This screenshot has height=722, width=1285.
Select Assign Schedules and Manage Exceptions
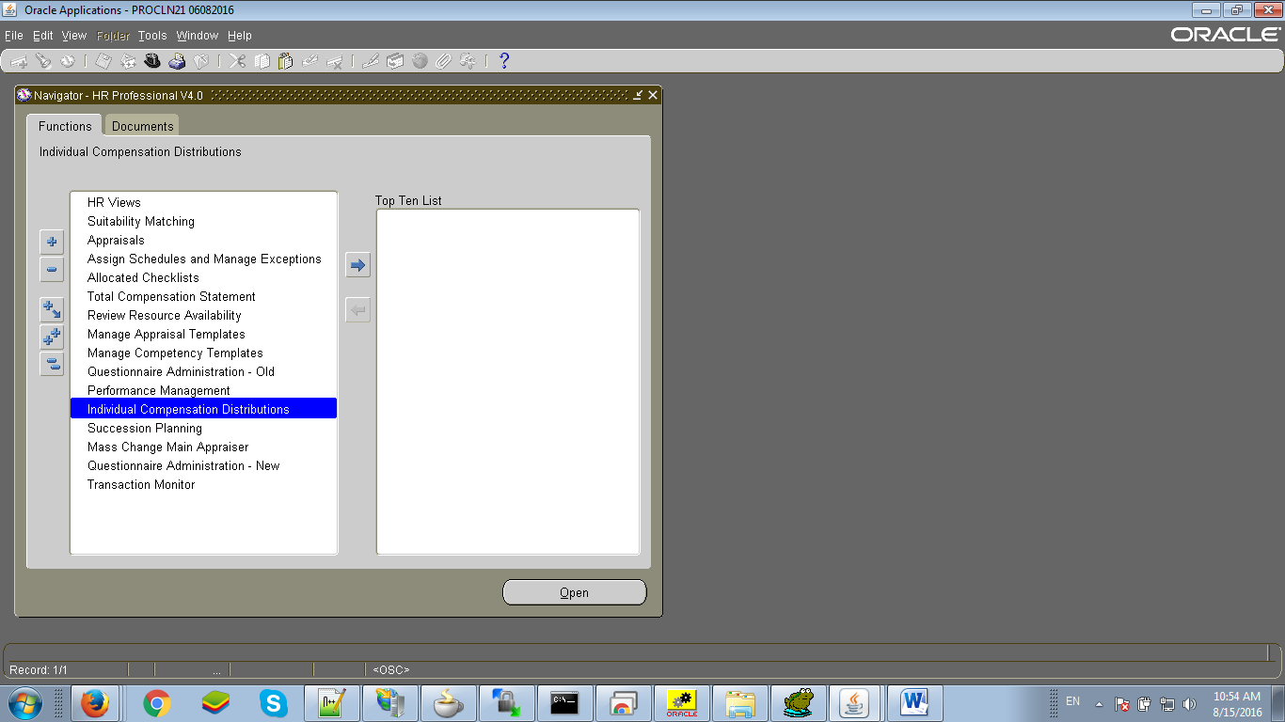click(x=204, y=259)
